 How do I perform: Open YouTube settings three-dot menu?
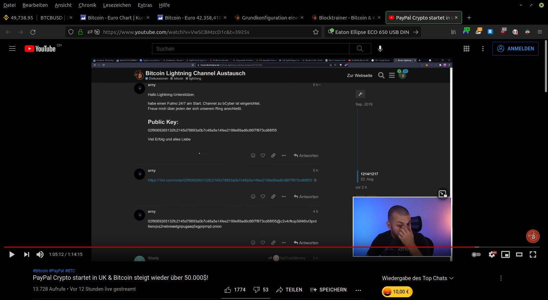(483, 49)
